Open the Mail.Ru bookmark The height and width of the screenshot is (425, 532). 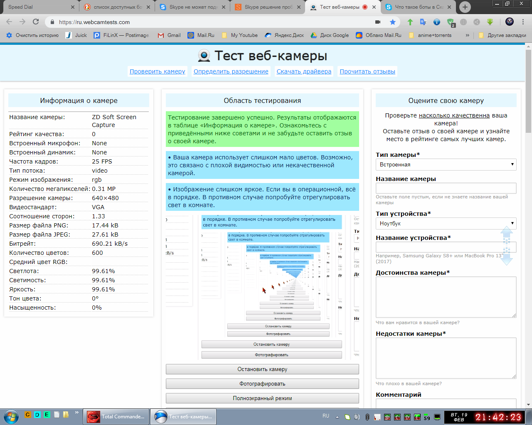click(x=201, y=35)
